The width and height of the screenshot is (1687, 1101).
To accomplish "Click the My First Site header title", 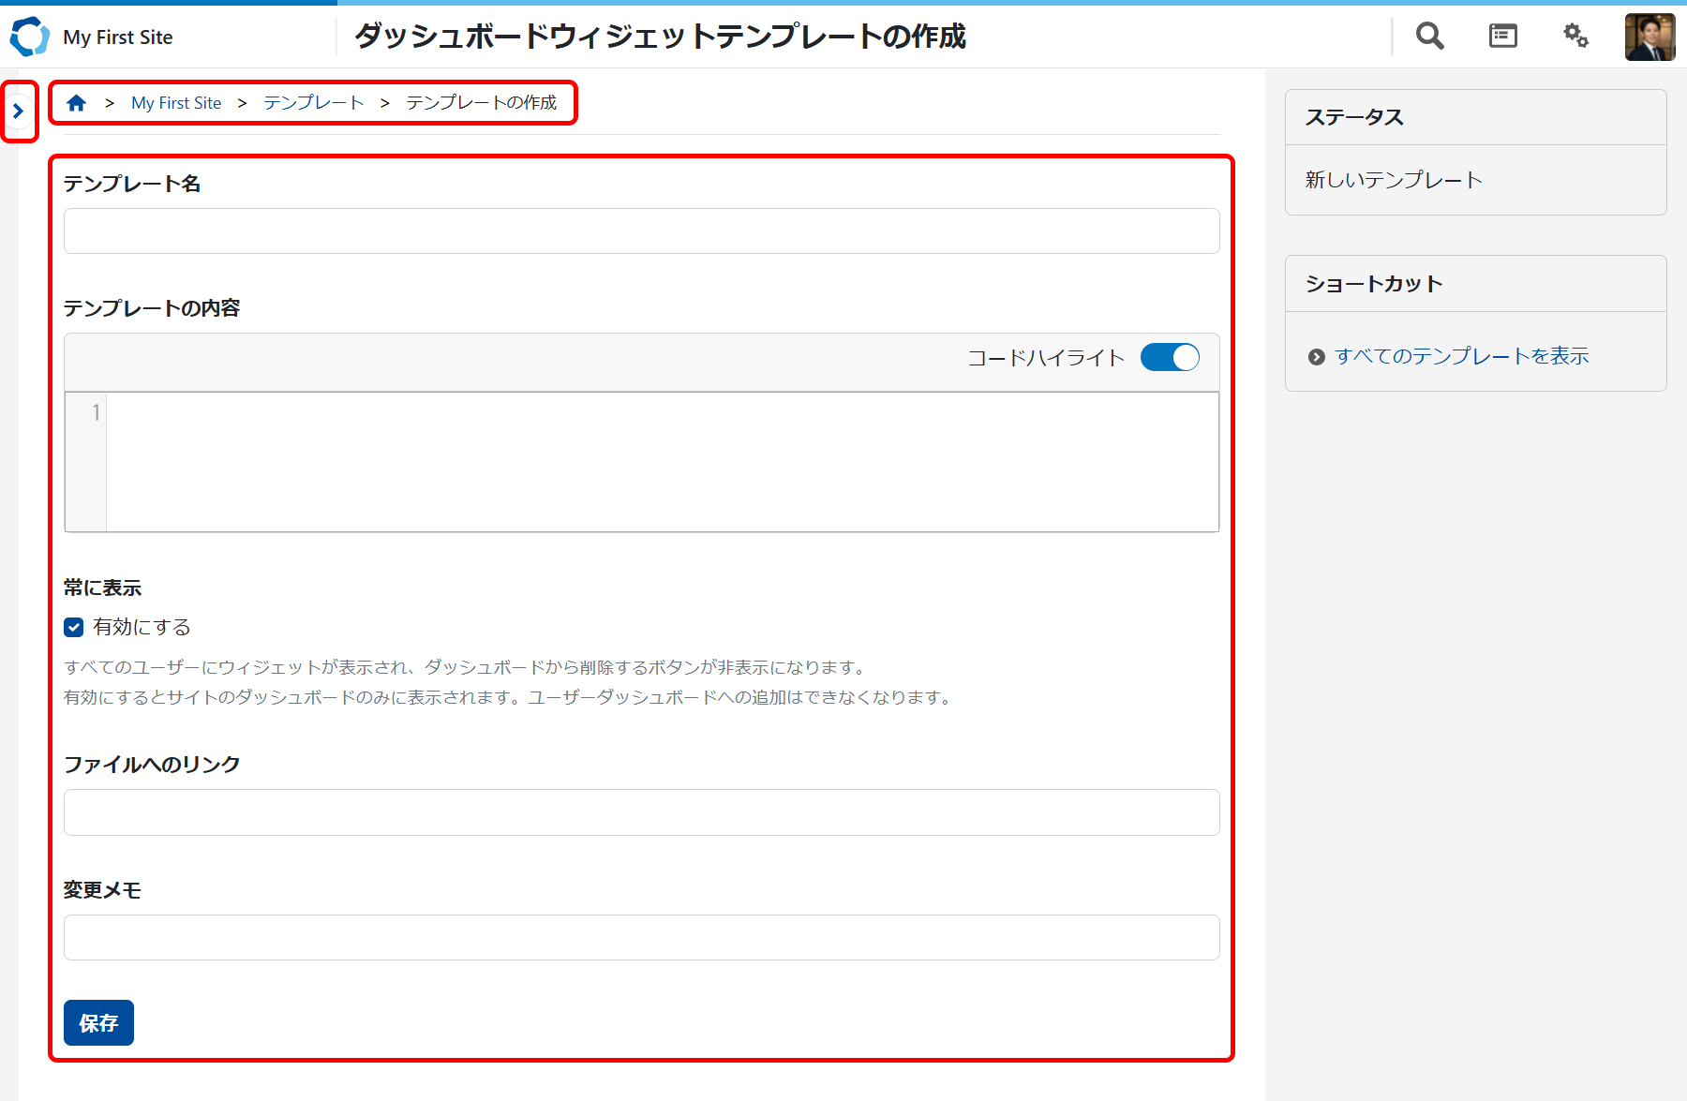I will 118,37.
